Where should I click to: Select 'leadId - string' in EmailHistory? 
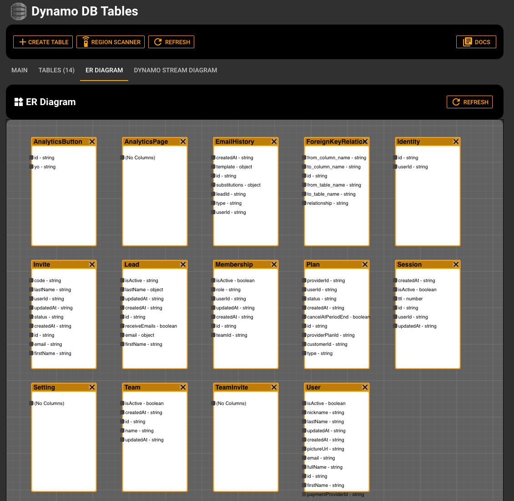tap(231, 194)
